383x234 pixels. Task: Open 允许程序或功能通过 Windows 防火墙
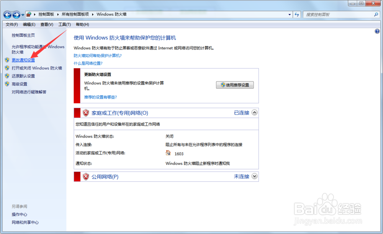point(38,49)
